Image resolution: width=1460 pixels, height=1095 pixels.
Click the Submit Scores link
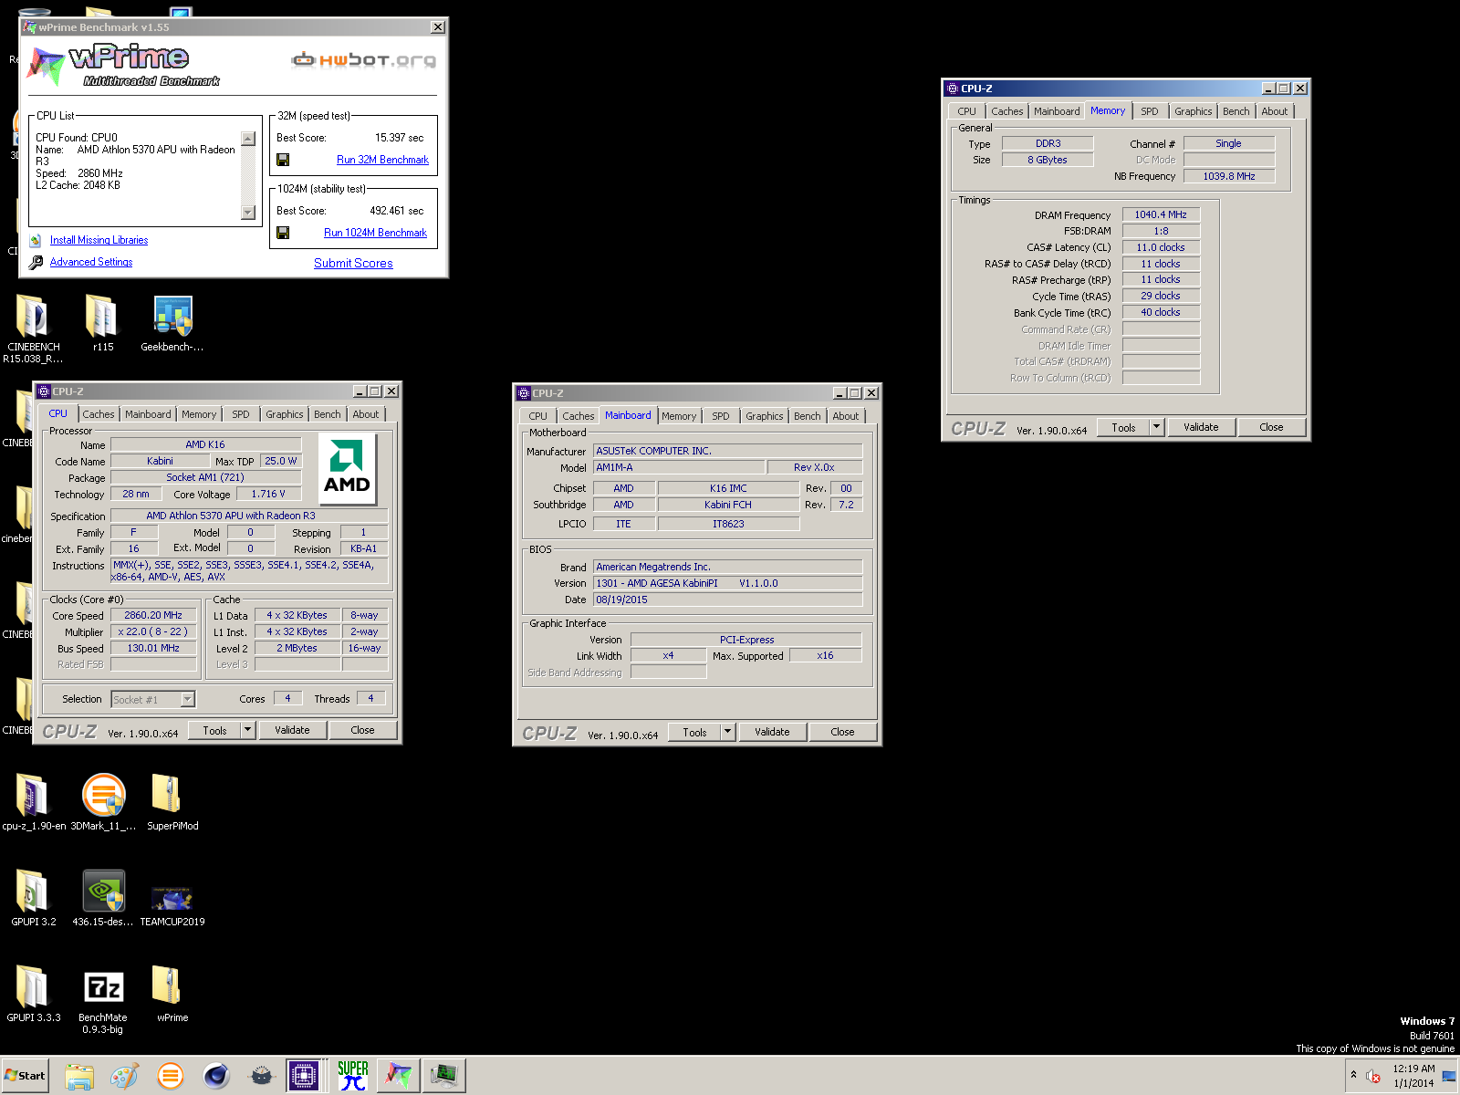tap(353, 264)
